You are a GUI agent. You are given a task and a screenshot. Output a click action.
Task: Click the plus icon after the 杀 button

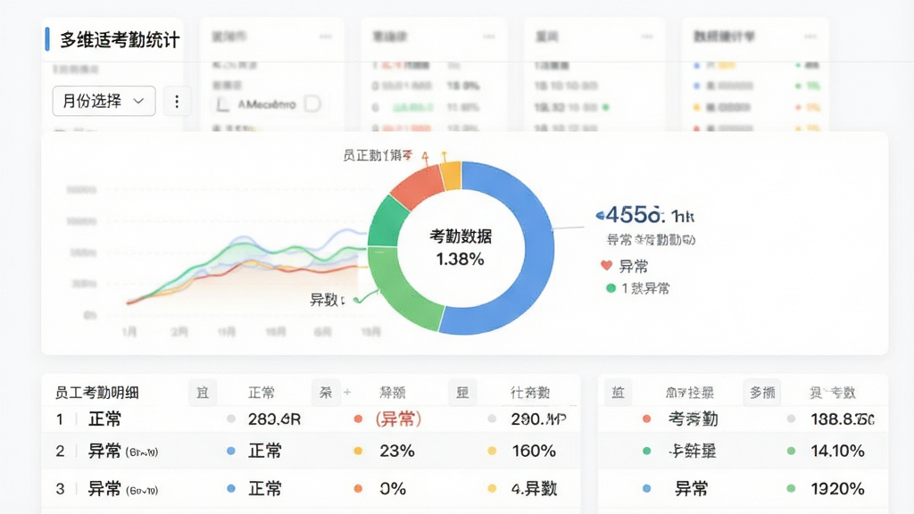[x=347, y=393]
